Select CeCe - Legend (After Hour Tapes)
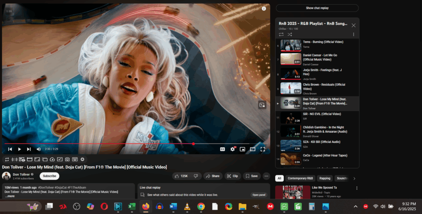 click(x=317, y=159)
